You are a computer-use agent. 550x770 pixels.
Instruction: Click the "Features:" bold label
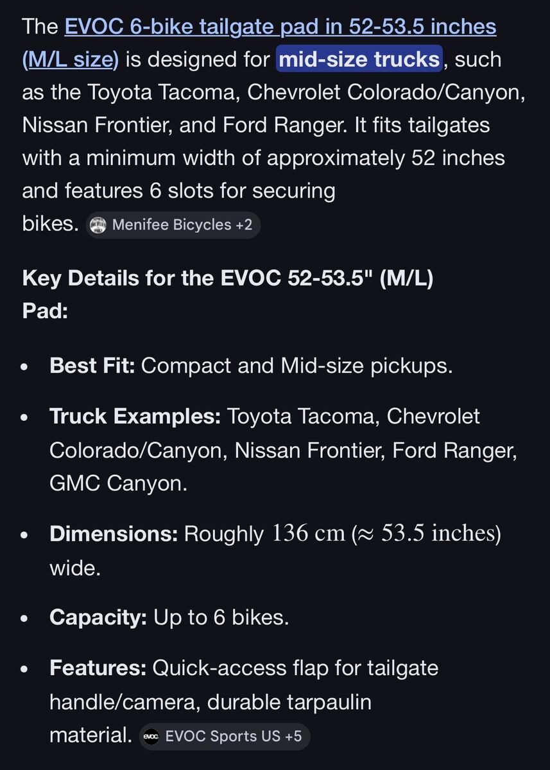[98, 668]
